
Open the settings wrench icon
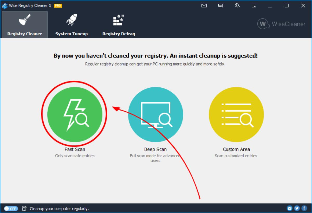coord(237,5)
